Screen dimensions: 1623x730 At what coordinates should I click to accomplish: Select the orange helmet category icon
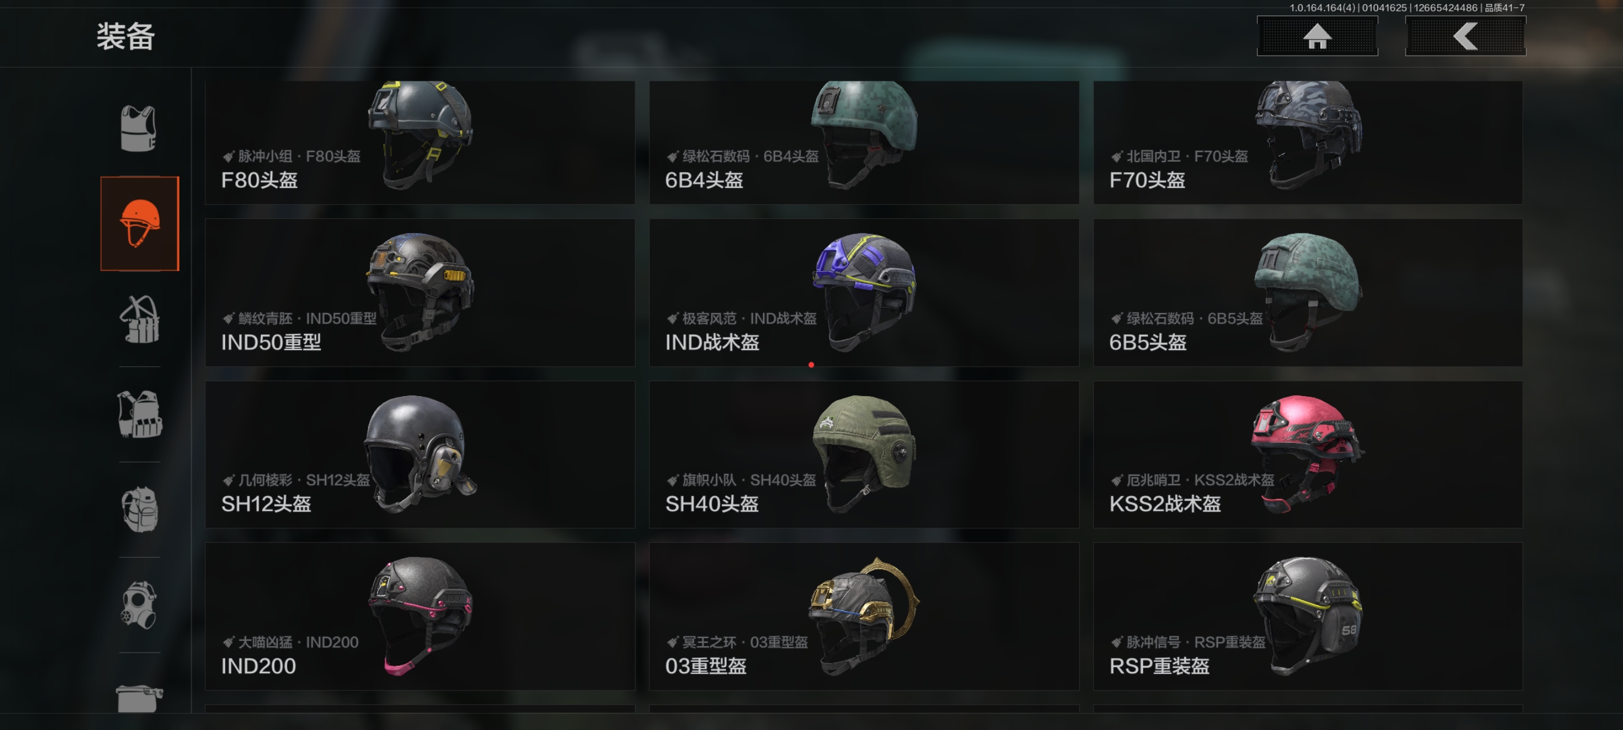tap(140, 224)
